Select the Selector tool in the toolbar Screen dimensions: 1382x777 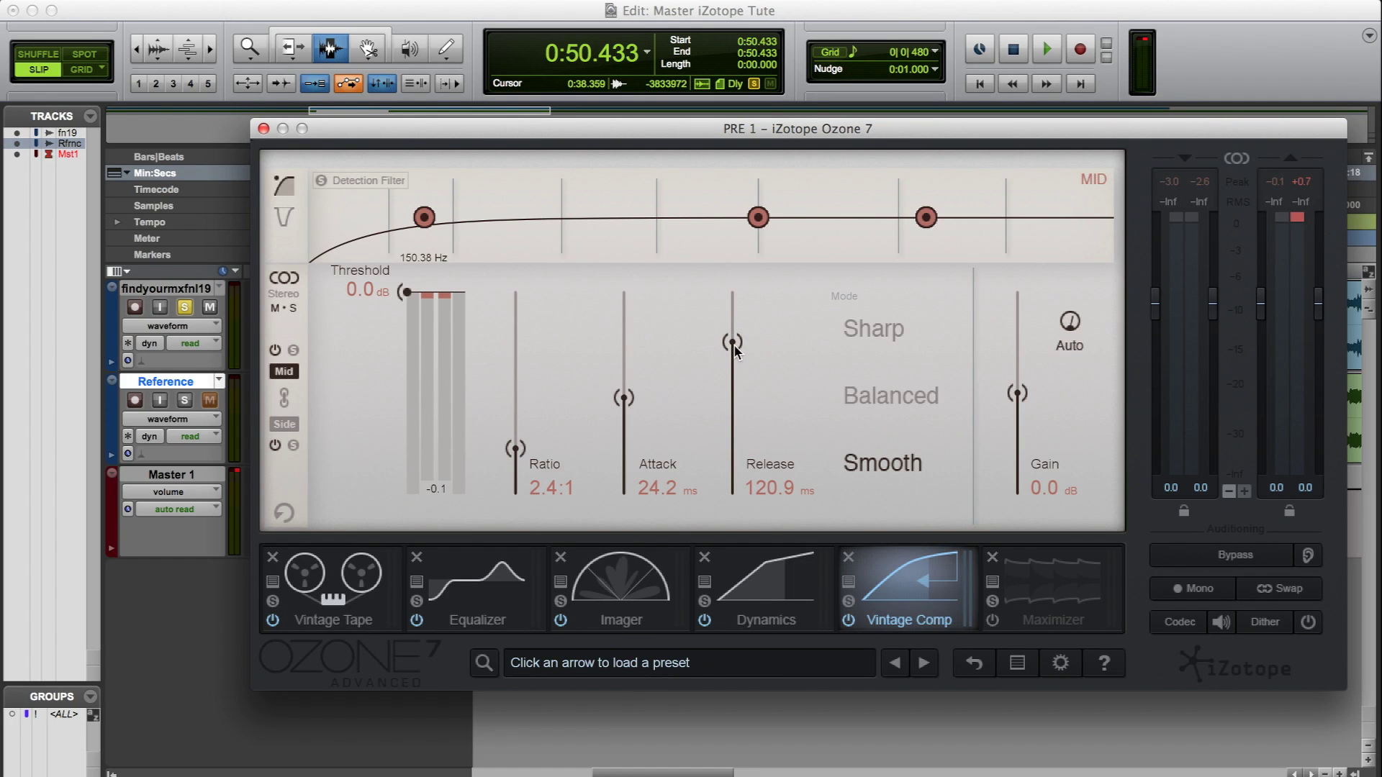coord(330,49)
